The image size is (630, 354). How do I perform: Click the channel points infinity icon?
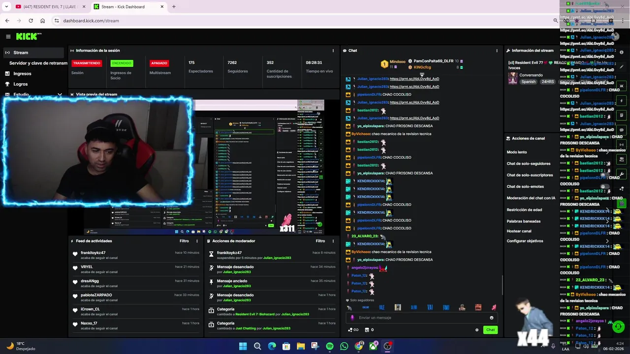pyautogui.click(x=353, y=330)
